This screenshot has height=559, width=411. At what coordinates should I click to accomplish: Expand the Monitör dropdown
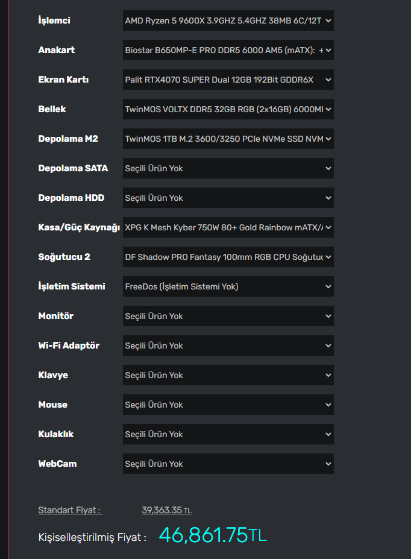coord(228,316)
